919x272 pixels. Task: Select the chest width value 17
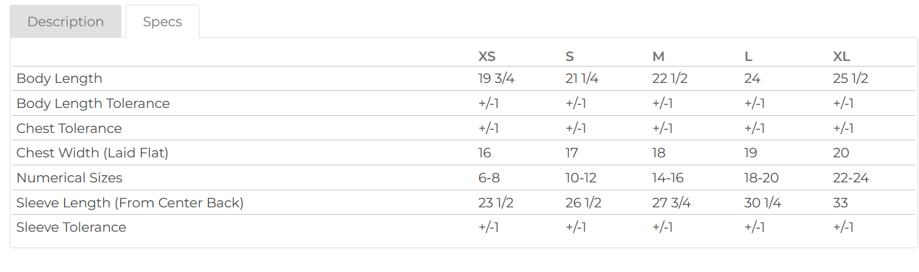point(571,153)
